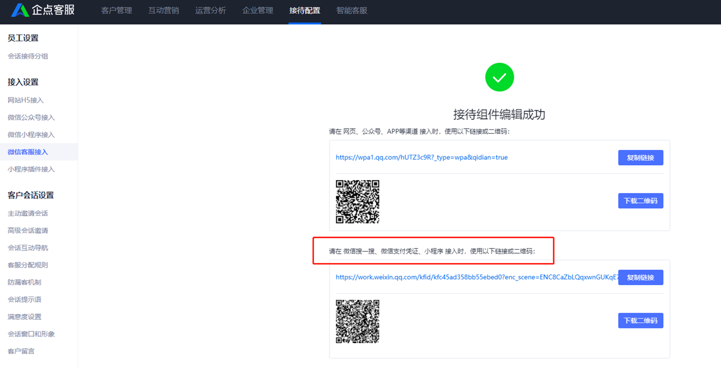Open 防漏客机制 in the sidebar
The width and height of the screenshot is (721, 368).
coord(24,282)
